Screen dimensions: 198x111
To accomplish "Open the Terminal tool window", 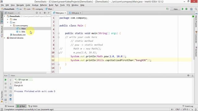I will point(10,106).
